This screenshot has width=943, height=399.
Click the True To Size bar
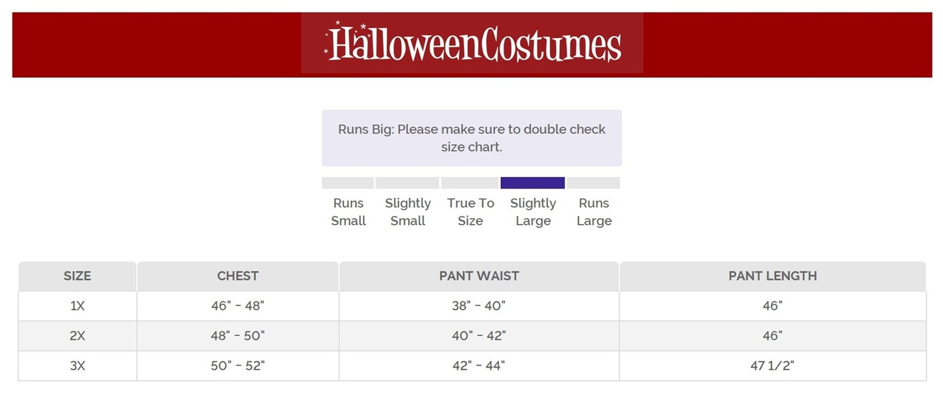tap(470, 183)
